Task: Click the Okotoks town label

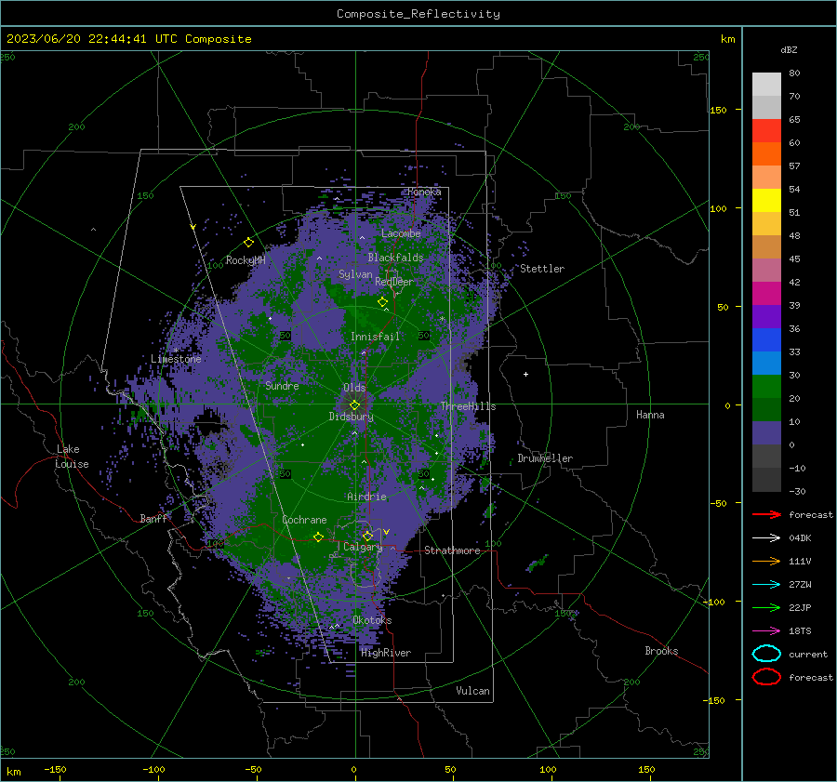Action: tap(372, 620)
